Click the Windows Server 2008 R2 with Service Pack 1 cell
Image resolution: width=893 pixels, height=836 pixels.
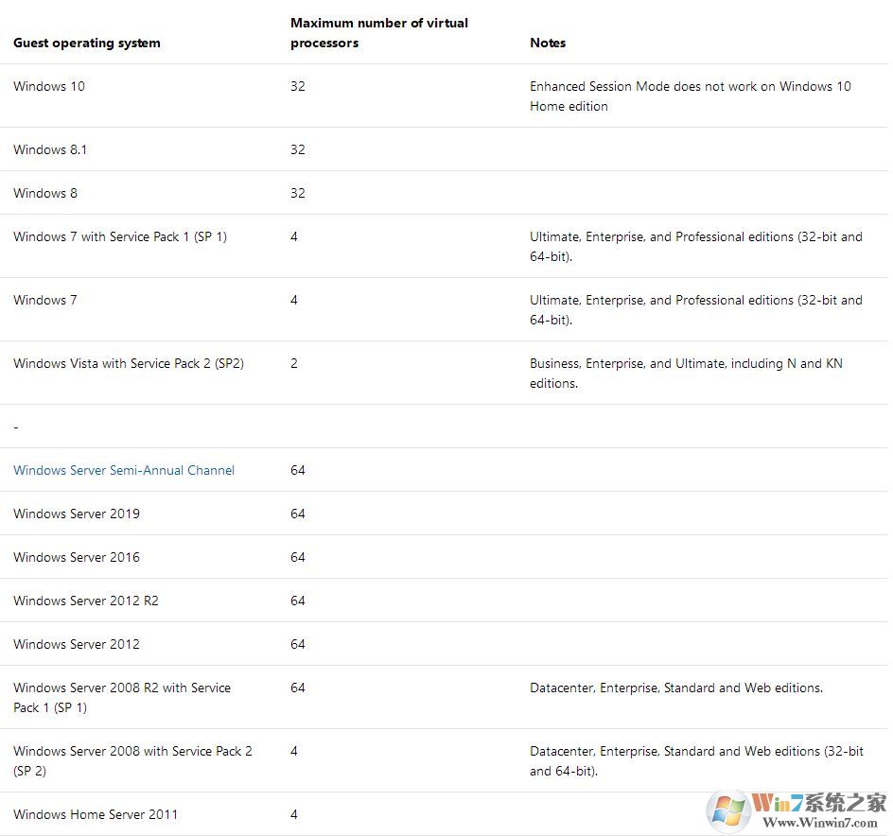(x=122, y=697)
